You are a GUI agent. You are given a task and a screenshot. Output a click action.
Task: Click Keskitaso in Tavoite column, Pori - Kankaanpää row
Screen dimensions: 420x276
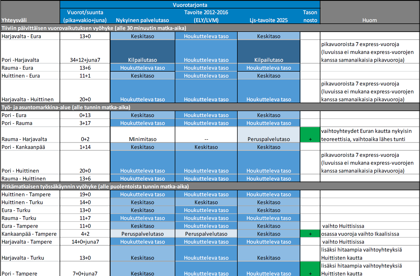click(206, 147)
